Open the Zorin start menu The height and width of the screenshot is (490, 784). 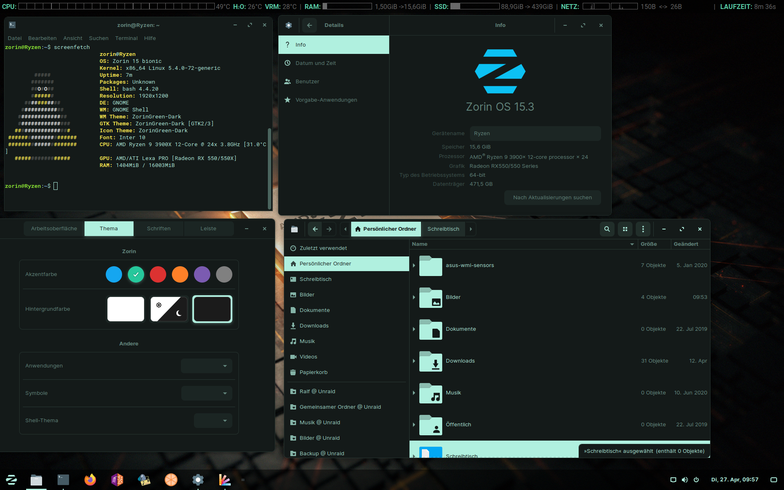tap(11, 479)
